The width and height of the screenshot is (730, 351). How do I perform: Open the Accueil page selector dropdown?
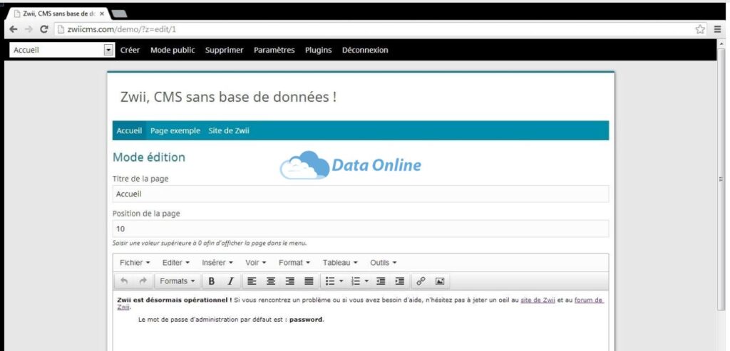[x=62, y=51]
